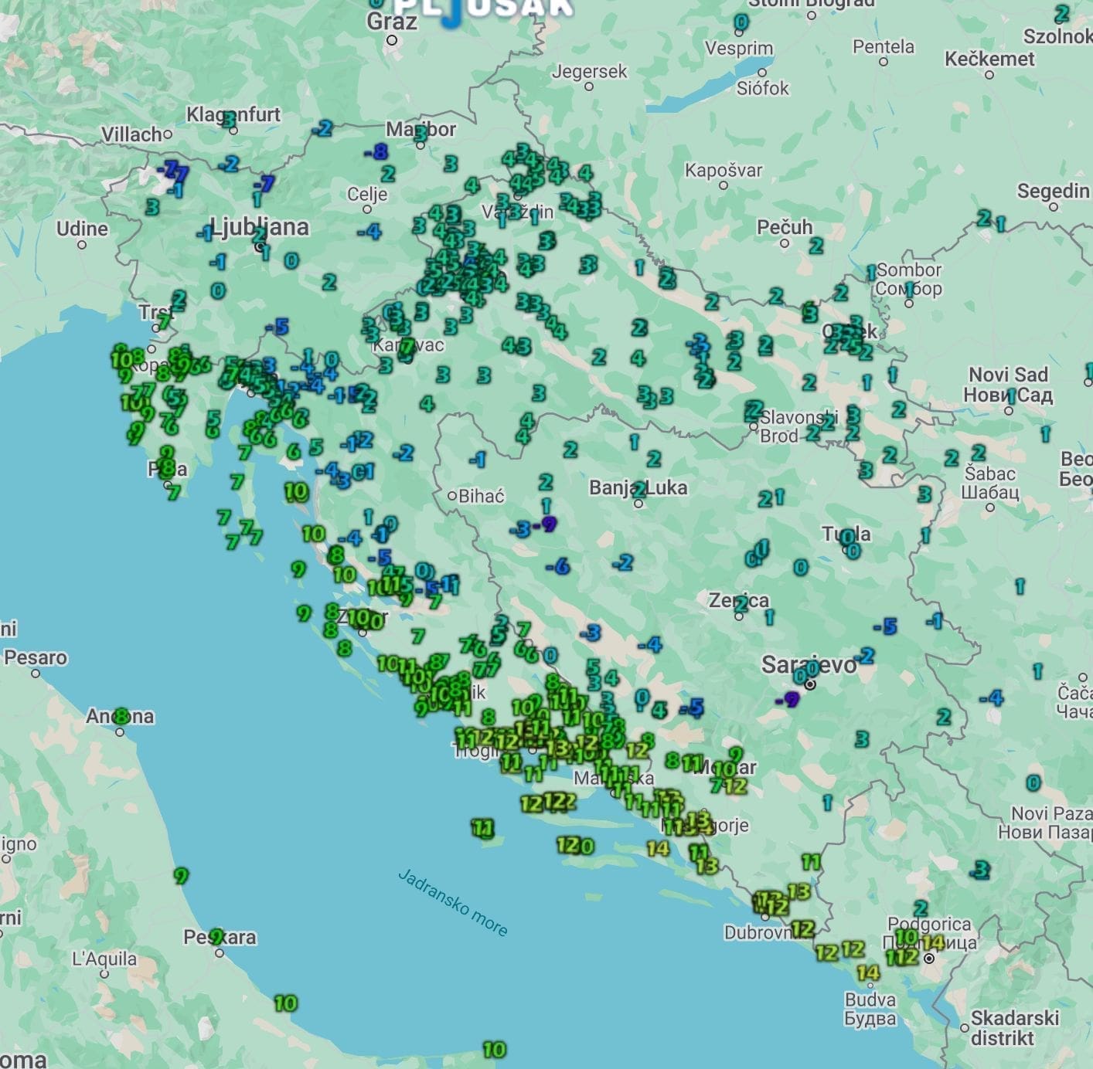The height and width of the screenshot is (1069, 1093).
Task: Click the Segedin city label
Action: pyautogui.click(x=1053, y=191)
